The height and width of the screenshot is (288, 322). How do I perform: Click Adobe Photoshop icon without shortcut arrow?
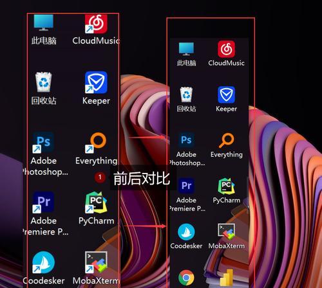[x=186, y=140]
